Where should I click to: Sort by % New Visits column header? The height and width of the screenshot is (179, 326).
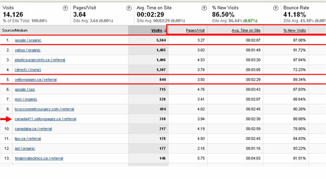click(294, 30)
